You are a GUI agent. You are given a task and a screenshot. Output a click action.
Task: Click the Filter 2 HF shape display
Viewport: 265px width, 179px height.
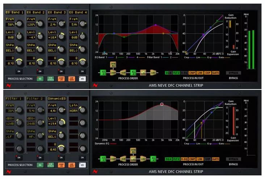coord(31,137)
